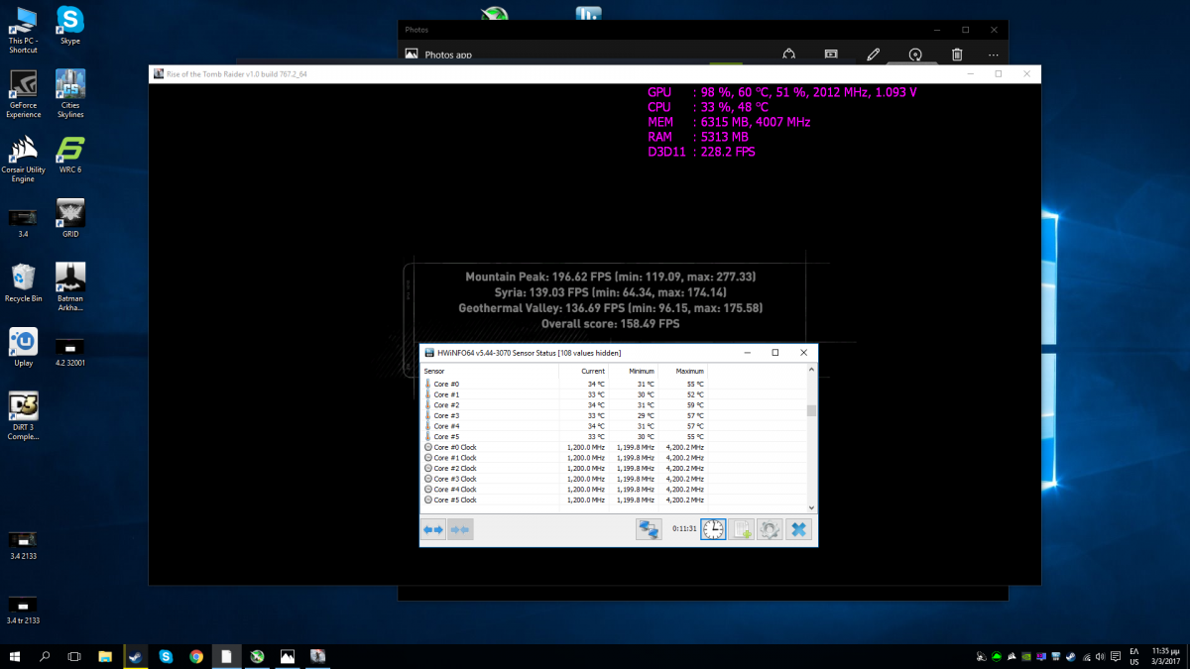Click the Edit pencil in Photos window
The height and width of the screenshot is (669, 1190).
click(873, 56)
